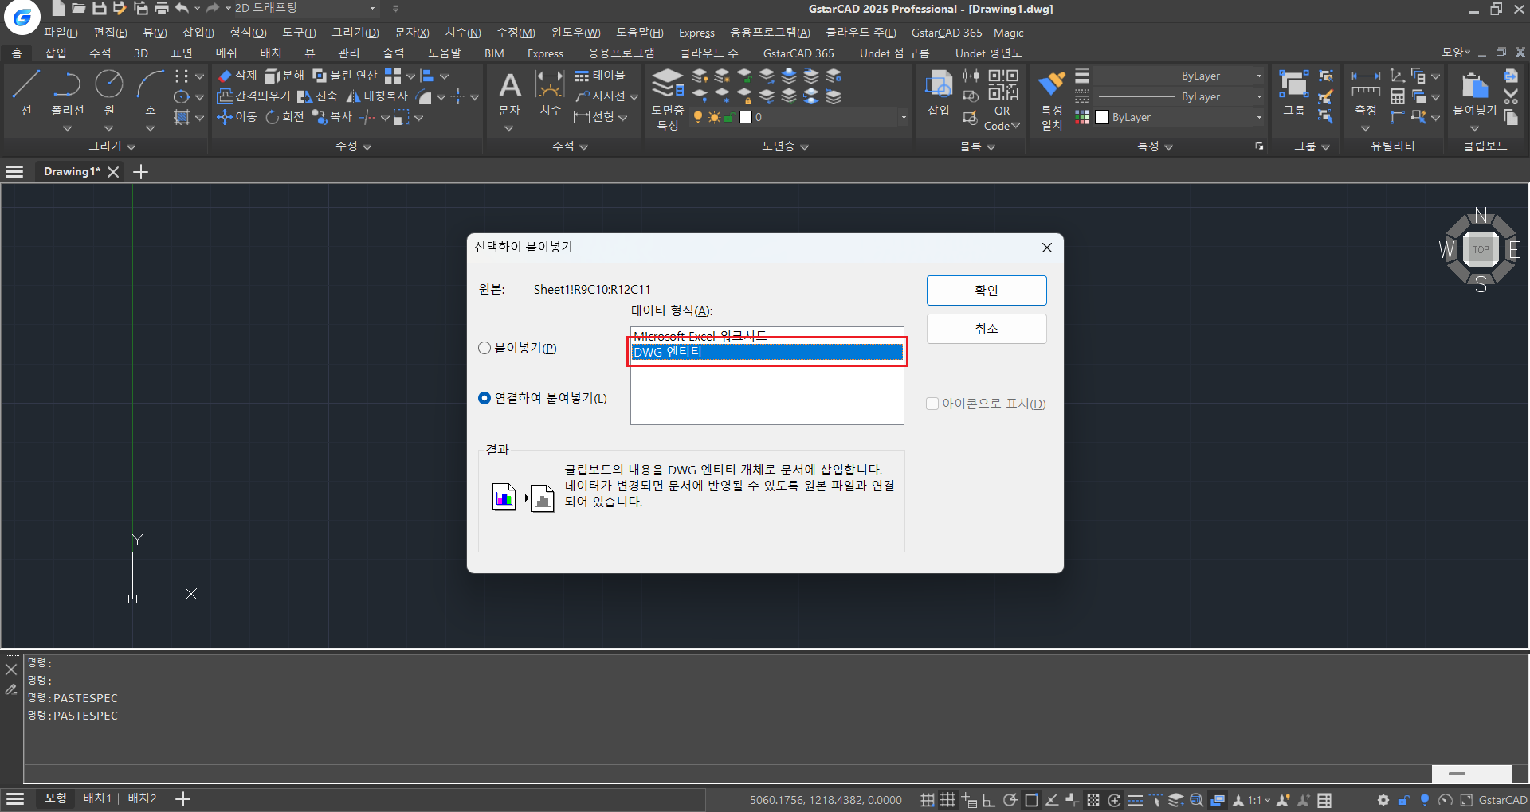Image resolution: width=1530 pixels, height=812 pixels.
Task: Select the Line (선) drawing tool
Action: [25, 92]
